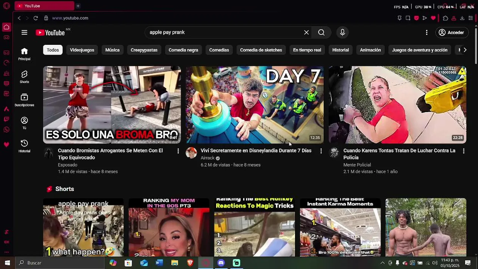The width and height of the screenshot is (478, 269).
Task: Open the Ranking My Mom in the 90s Short
Action: (169, 227)
